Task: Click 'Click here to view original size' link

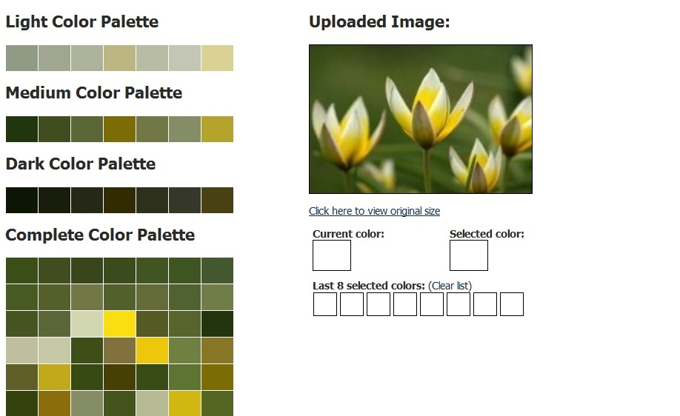Action: [x=374, y=211]
